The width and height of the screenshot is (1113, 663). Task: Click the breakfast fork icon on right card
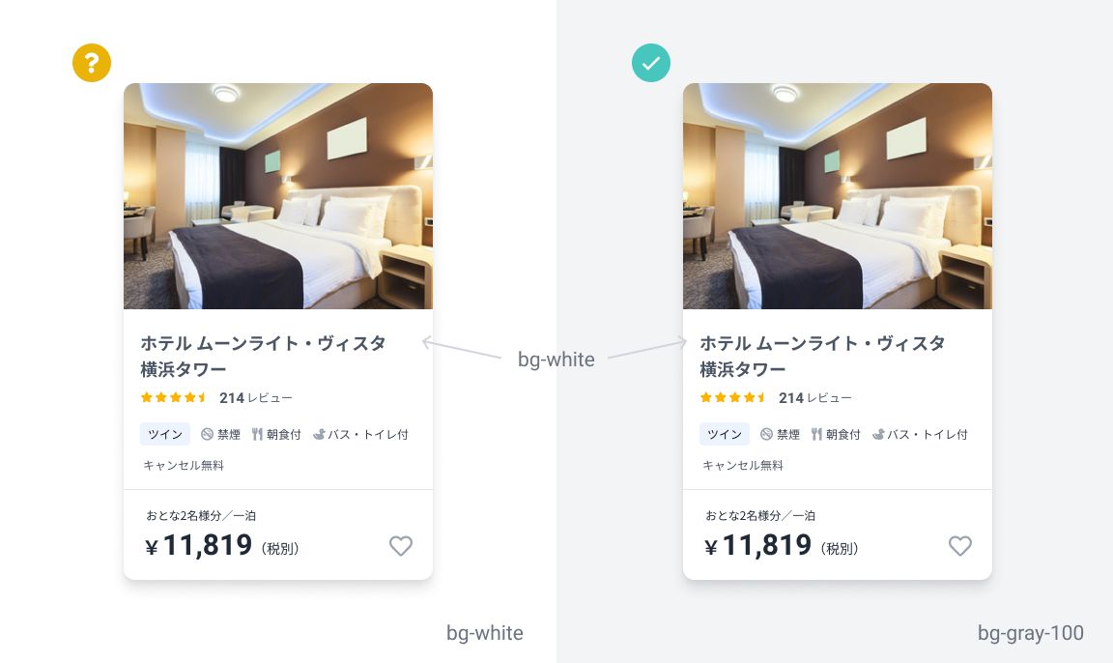coord(816,434)
